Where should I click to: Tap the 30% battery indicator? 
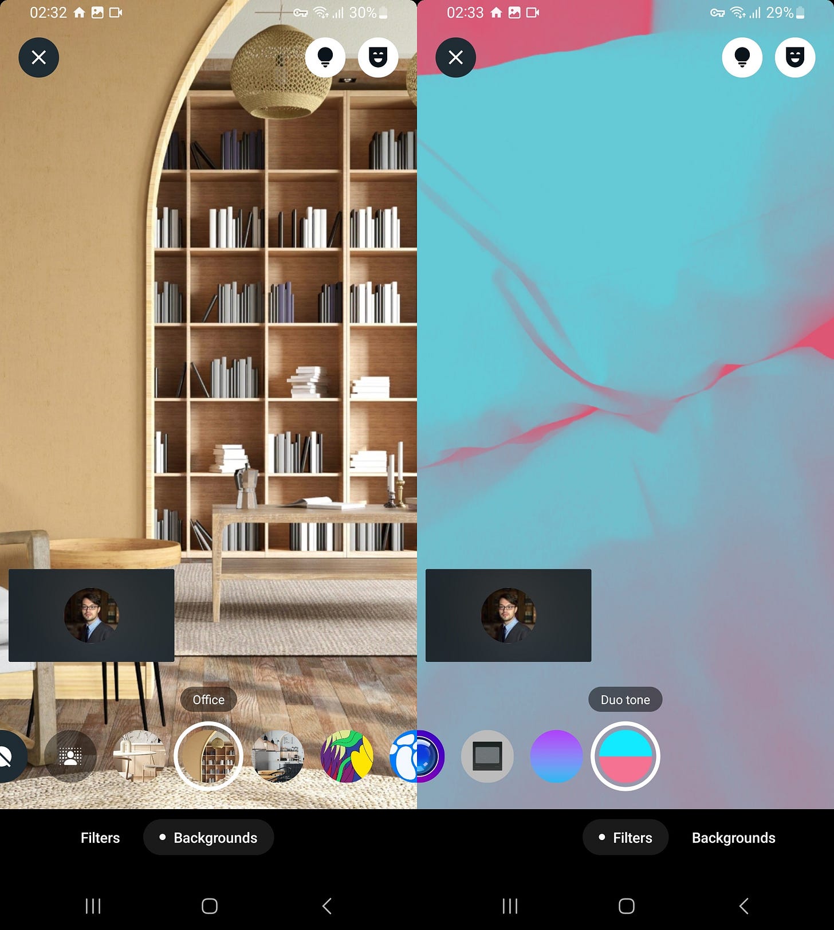pyautogui.click(x=368, y=13)
